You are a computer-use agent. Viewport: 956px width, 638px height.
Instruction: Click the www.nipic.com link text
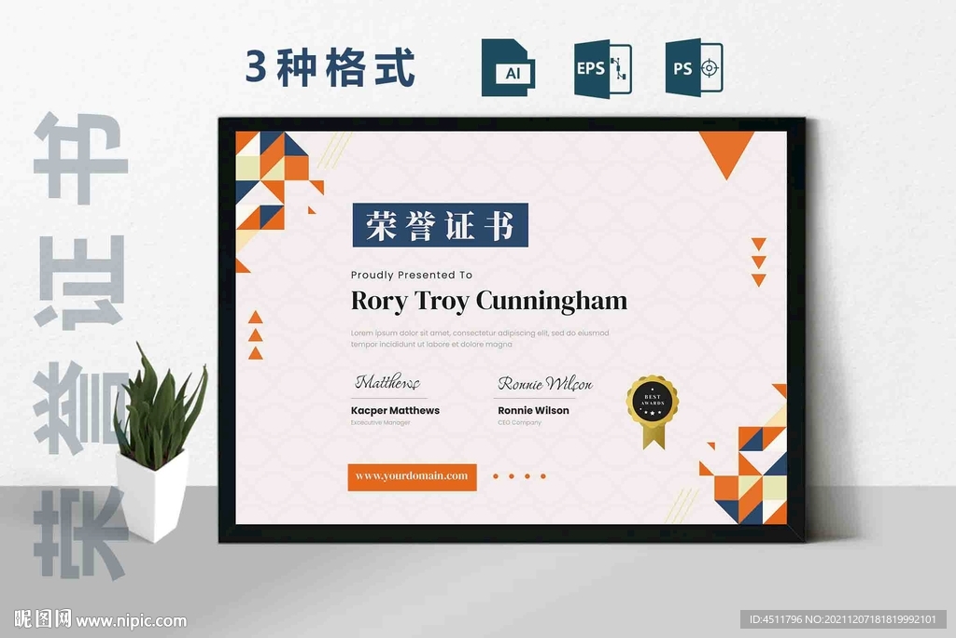[131, 621]
